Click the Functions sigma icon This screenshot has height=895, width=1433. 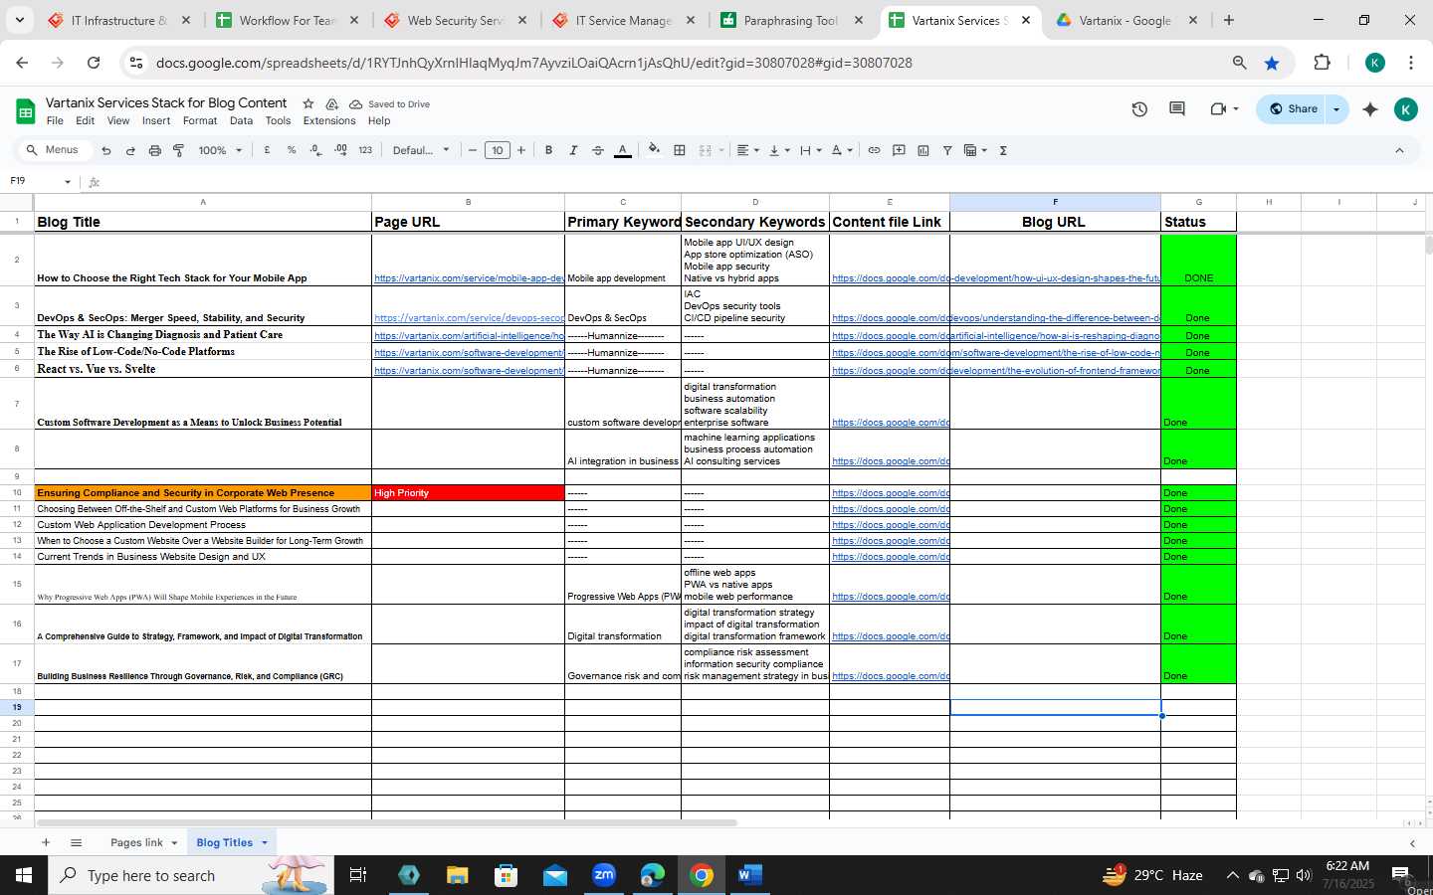[x=1003, y=150]
